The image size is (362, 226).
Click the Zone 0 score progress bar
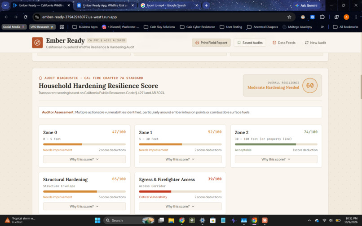tap(84, 144)
